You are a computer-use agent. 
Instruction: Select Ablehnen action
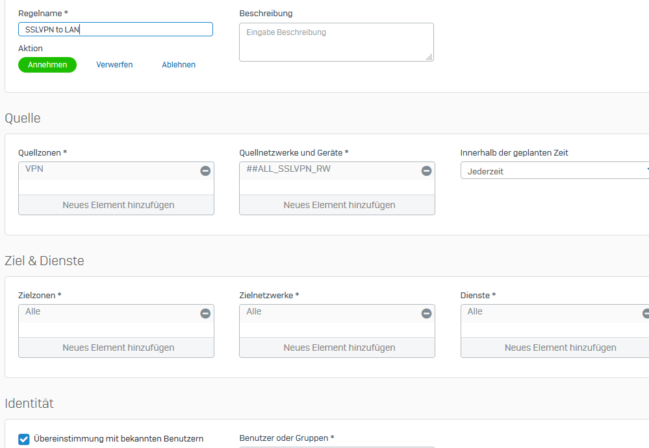pos(179,65)
